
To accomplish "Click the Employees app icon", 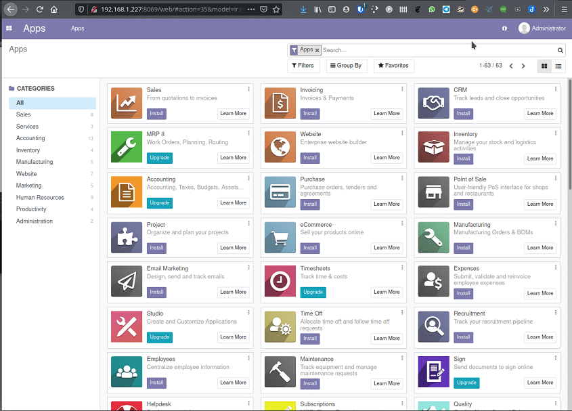I will tap(127, 372).
